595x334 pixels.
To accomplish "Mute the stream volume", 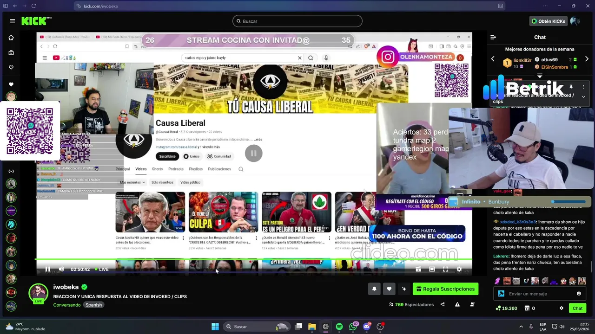I will tap(61, 269).
